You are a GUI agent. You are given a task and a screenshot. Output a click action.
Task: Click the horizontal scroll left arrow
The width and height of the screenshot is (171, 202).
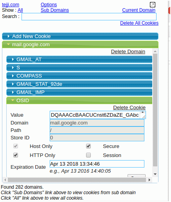click(x=5, y=180)
